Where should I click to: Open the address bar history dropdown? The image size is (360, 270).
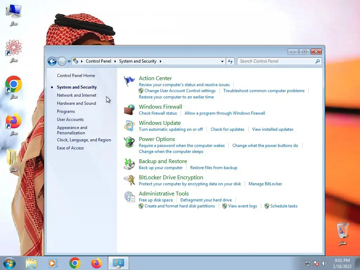pyautogui.click(x=222, y=61)
